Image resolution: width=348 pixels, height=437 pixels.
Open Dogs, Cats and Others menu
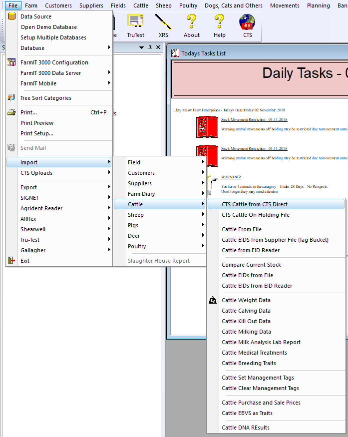233,5
